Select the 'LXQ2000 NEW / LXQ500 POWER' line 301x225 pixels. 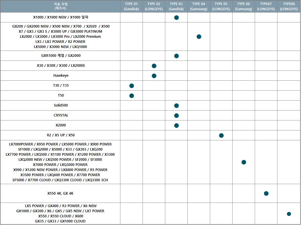point(60,160)
